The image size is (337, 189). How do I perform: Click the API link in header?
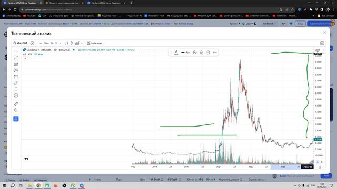tap(284, 24)
